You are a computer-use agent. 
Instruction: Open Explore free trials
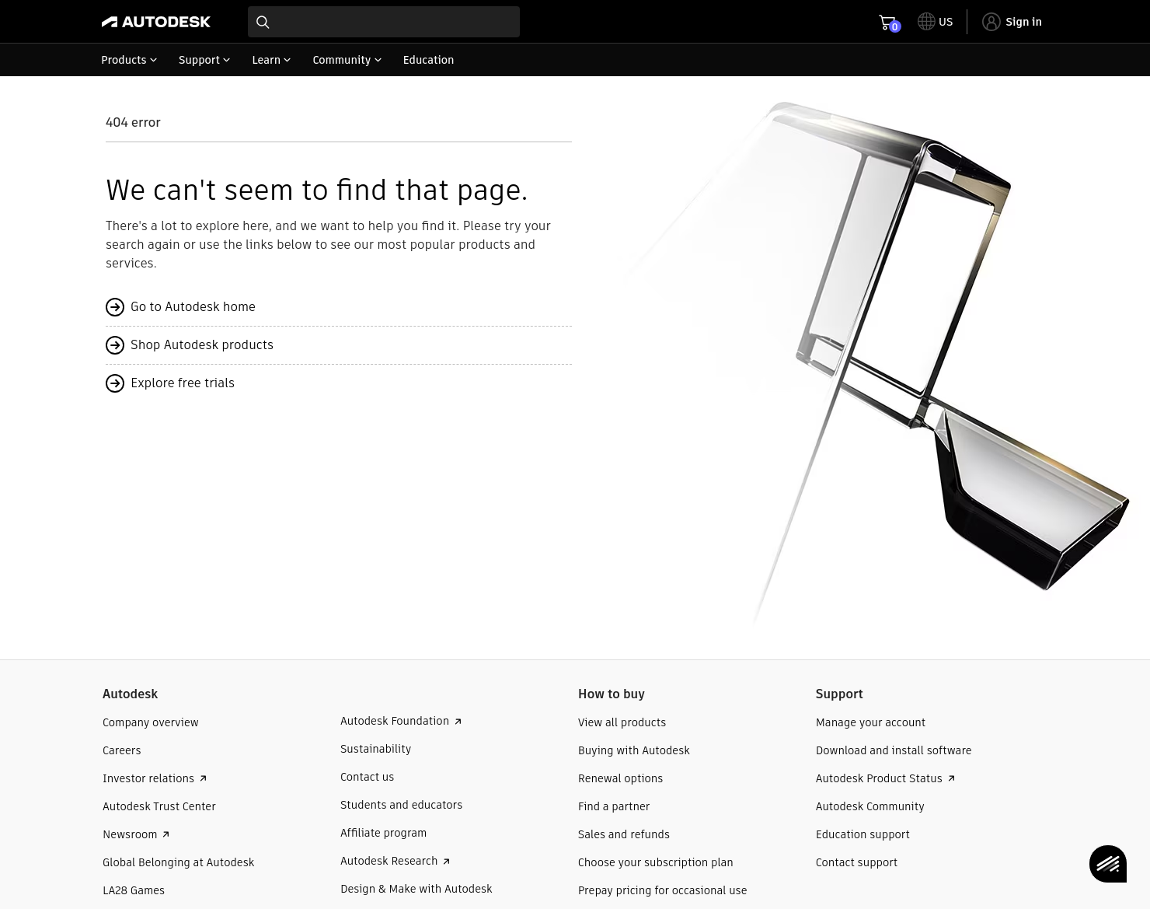click(183, 383)
